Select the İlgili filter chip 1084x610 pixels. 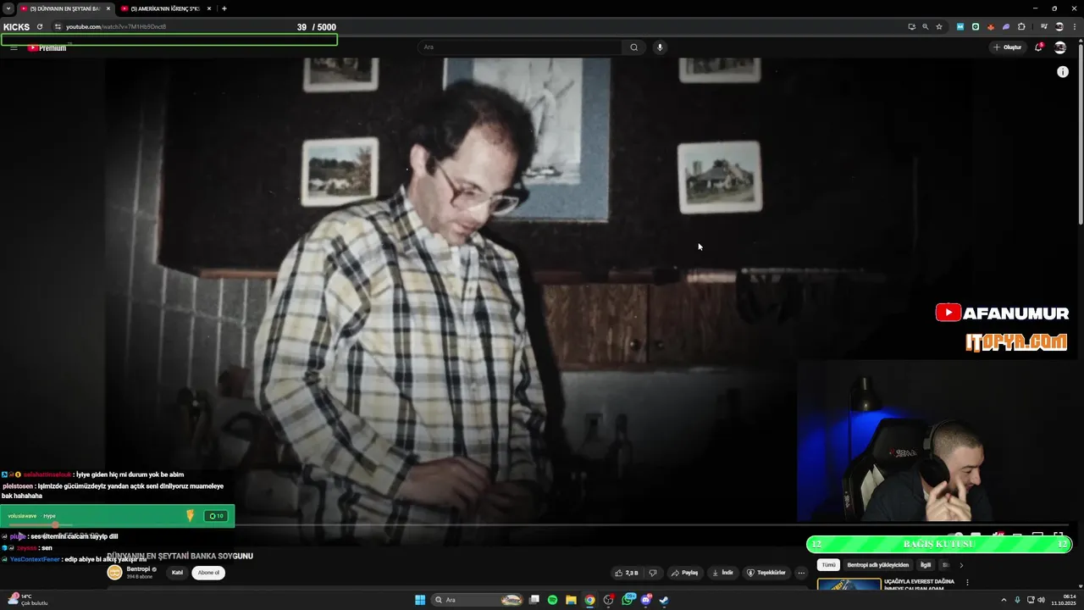[926, 565]
